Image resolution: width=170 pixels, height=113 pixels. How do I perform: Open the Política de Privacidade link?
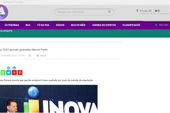pyautogui.click(x=13, y=2)
